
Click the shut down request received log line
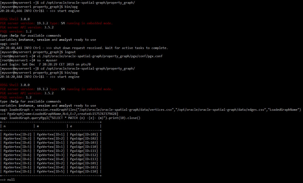click(x=84, y=48)
